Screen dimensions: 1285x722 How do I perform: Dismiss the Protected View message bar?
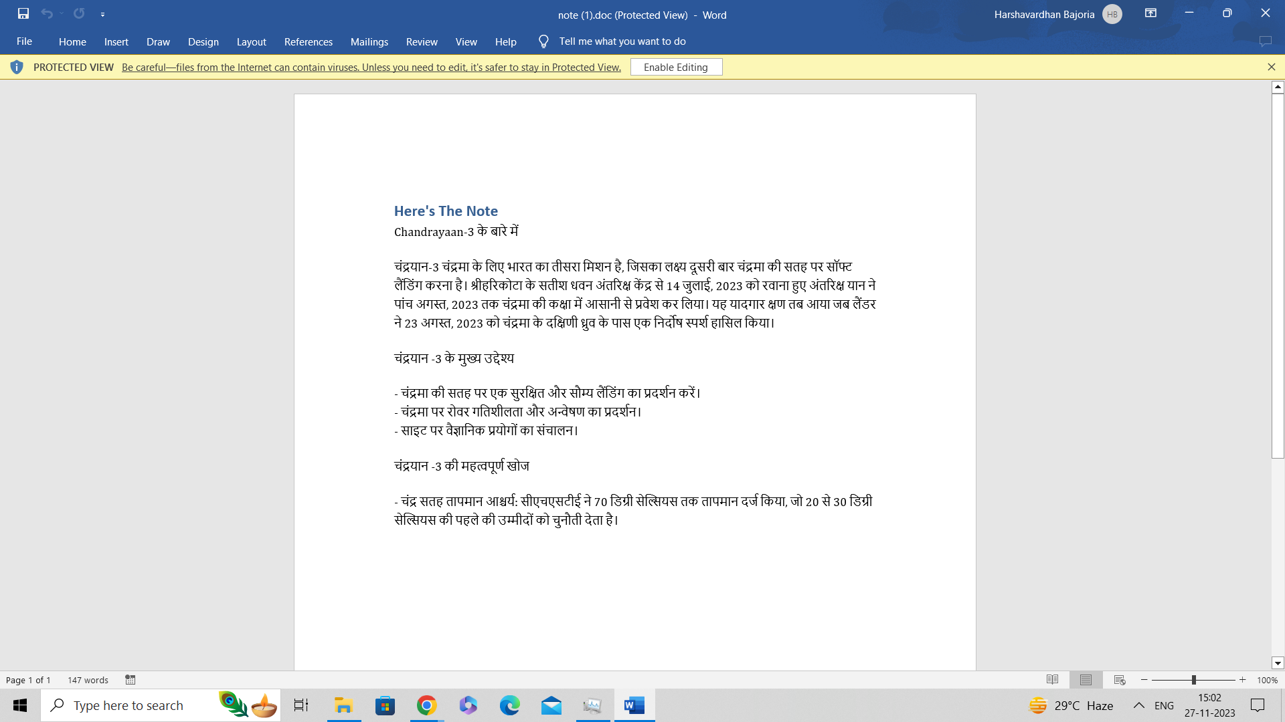(x=1271, y=67)
